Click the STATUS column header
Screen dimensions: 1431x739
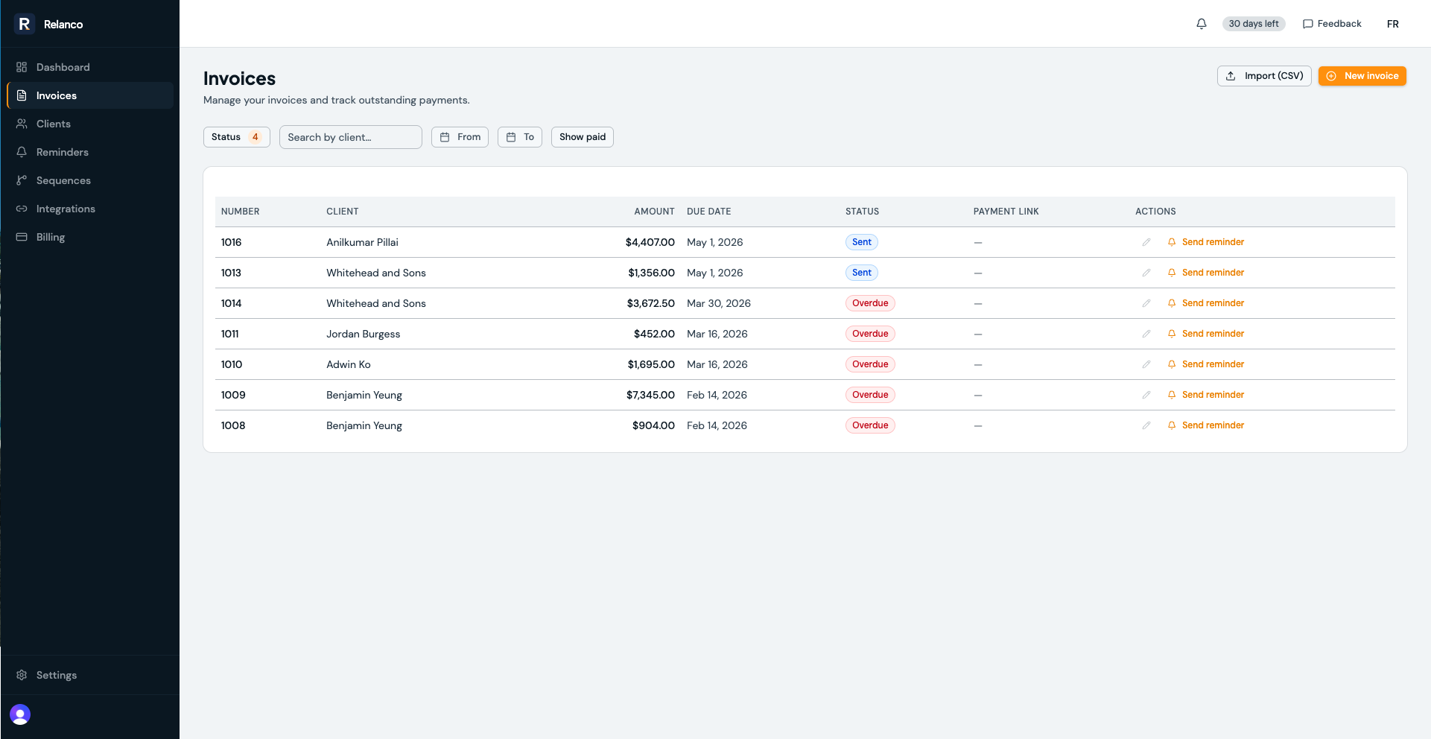[862, 212]
